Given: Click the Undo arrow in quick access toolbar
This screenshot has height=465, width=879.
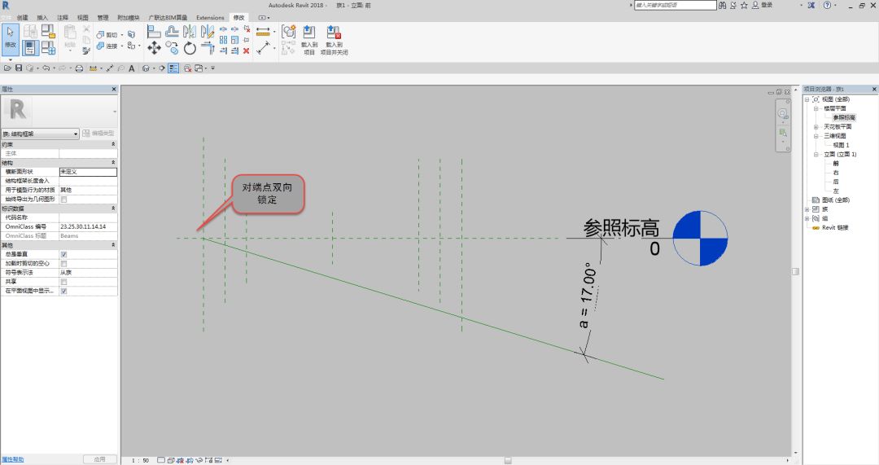Looking at the screenshot, I should tap(46, 68).
